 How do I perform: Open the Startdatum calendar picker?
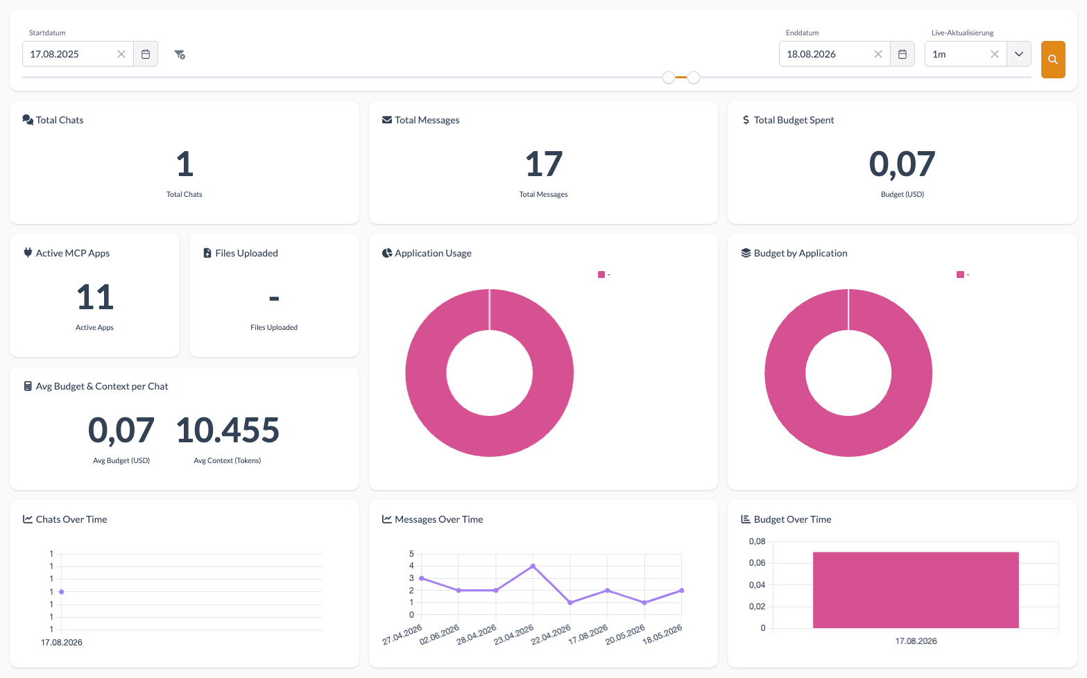coord(146,54)
